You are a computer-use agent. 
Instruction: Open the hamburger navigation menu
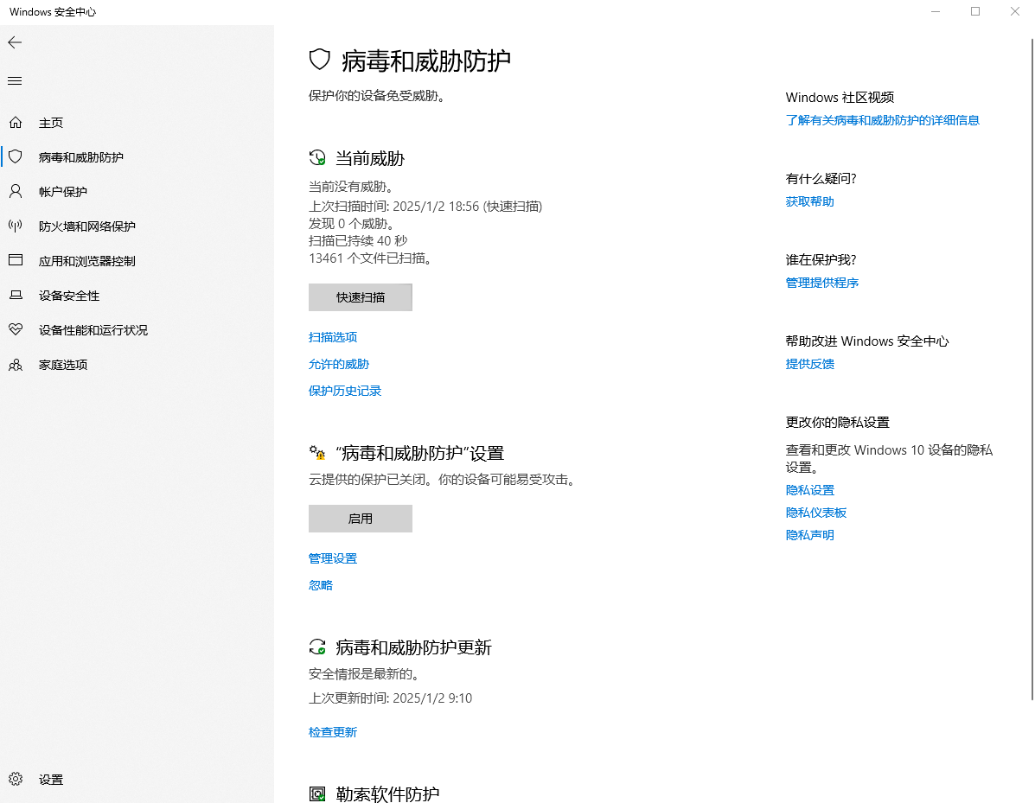pyautogui.click(x=15, y=81)
